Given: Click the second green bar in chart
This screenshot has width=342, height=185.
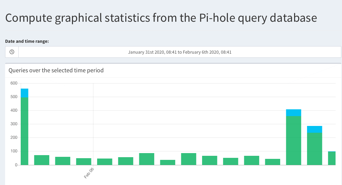Looking at the screenshot, I should pos(42,160).
